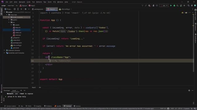Open the Navigate menu

pos(22,2)
